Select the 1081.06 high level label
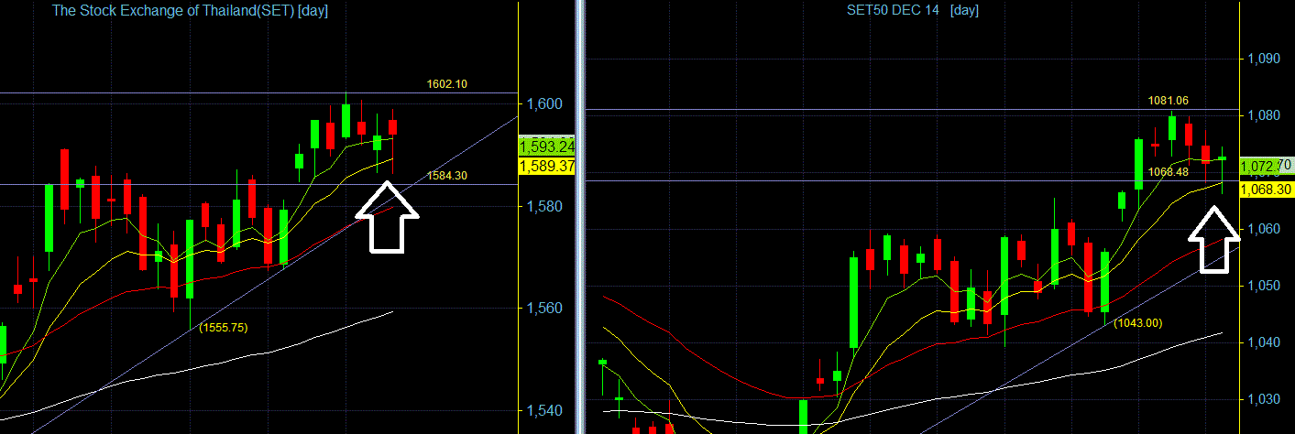The width and height of the screenshot is (1295, 434). (x=1169, y=101)
